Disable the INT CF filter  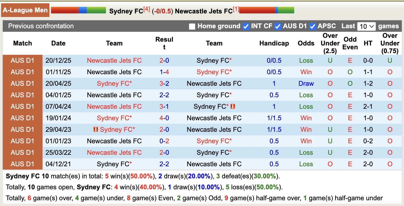pos(246,26)
